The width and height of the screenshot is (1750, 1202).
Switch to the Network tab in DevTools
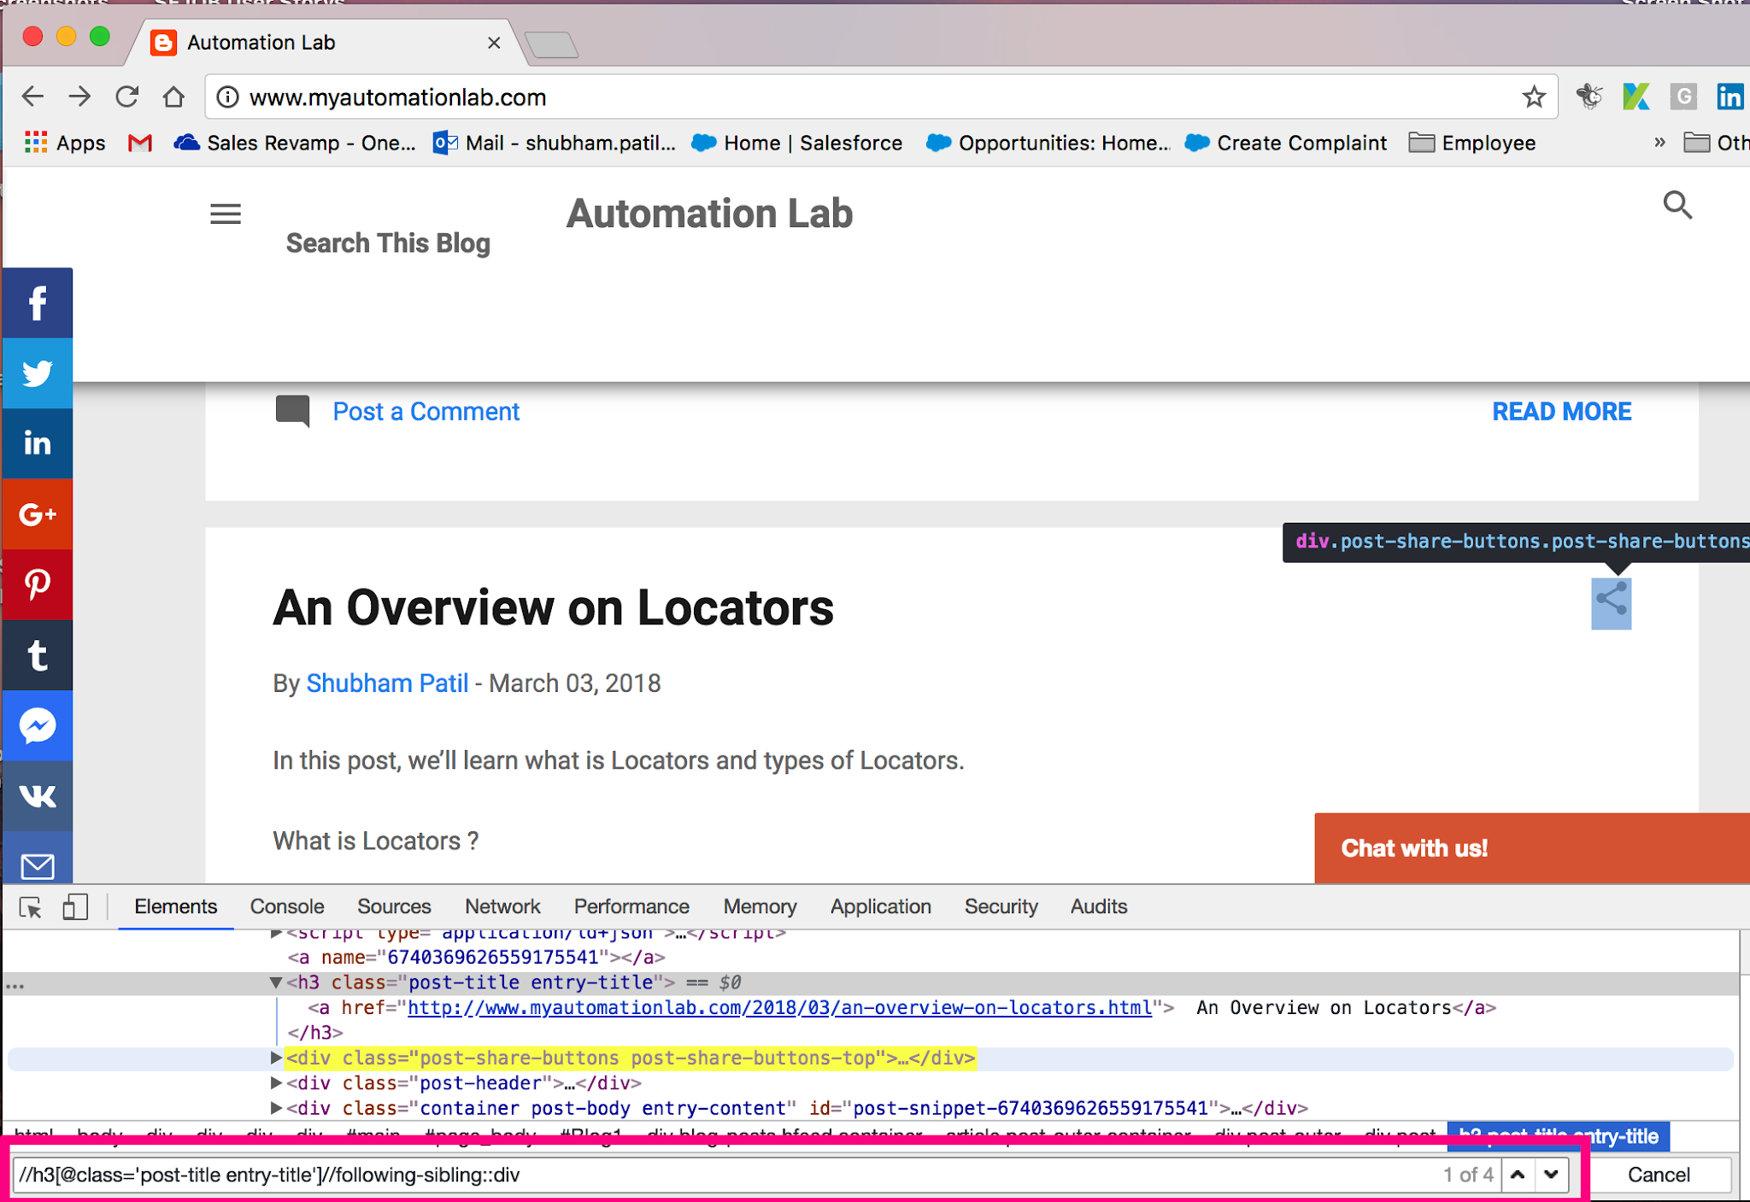tap(502, 906)
